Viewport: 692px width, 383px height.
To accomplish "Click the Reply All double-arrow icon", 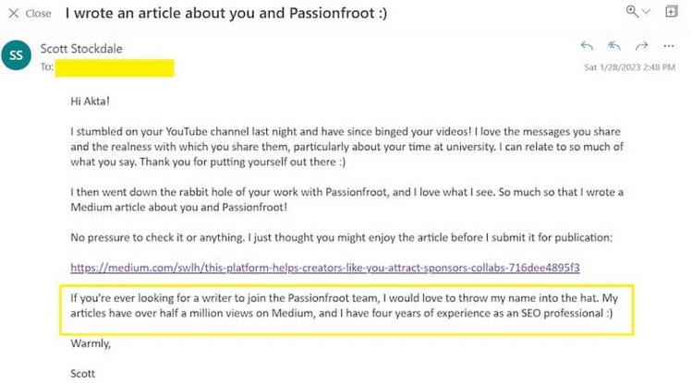I will pyautogui.click(x=614, y=46).
